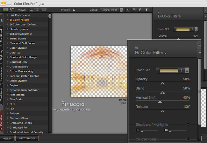This screenshot has width=207, height=143.
Task: Click the dark shadows protection swatch
Action: click(x=138, y=130)
